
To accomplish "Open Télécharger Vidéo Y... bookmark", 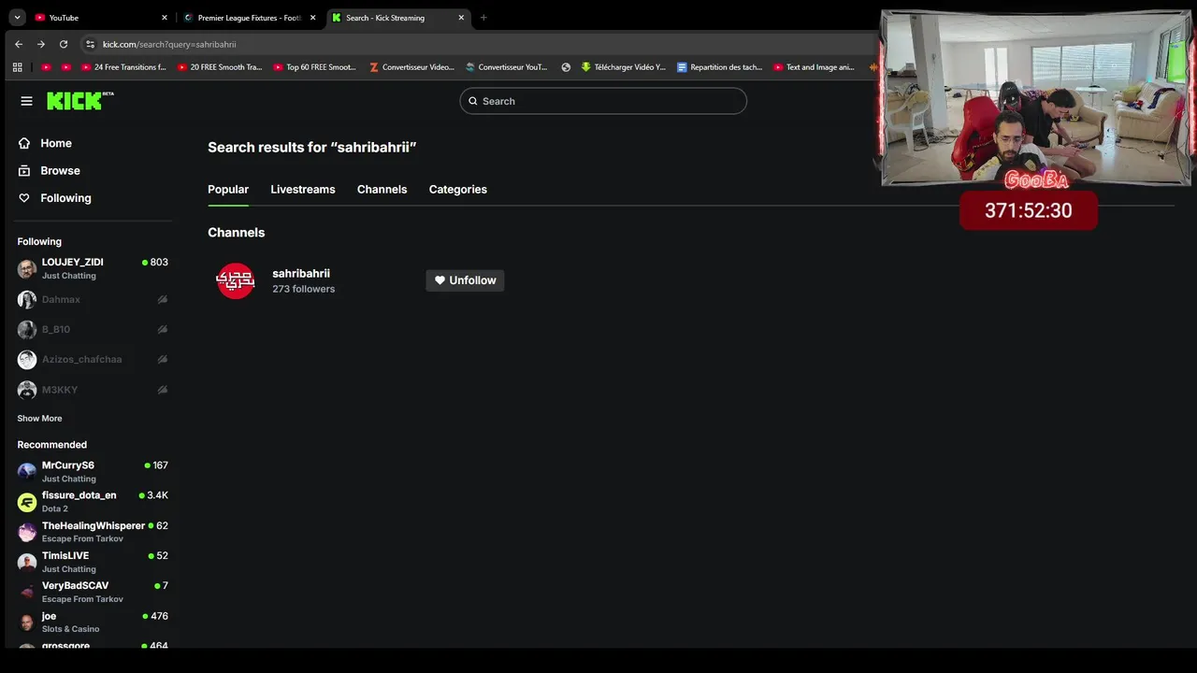I will pyautogui.click(x=624, y=67).
